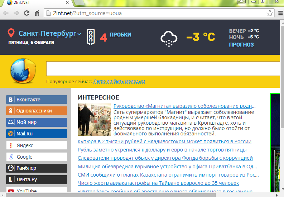284x197 pixels.
Task: Open headline «Интерфакс» сообщил об аресте
Action: tap(165, 191)
